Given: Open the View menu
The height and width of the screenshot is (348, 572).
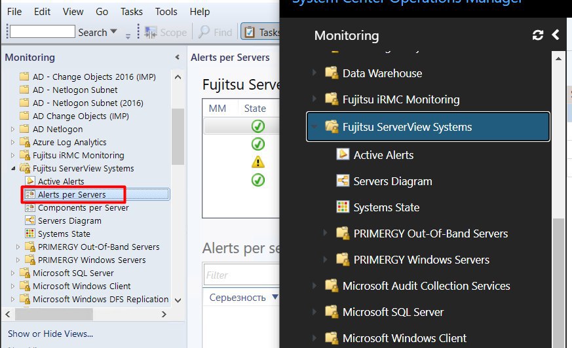Looking at the screenshot, I should point(73,12).
